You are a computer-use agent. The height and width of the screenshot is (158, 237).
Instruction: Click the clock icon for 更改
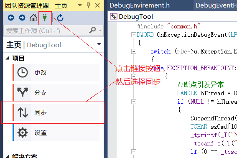pyautogui.click(x=23, y=72)
